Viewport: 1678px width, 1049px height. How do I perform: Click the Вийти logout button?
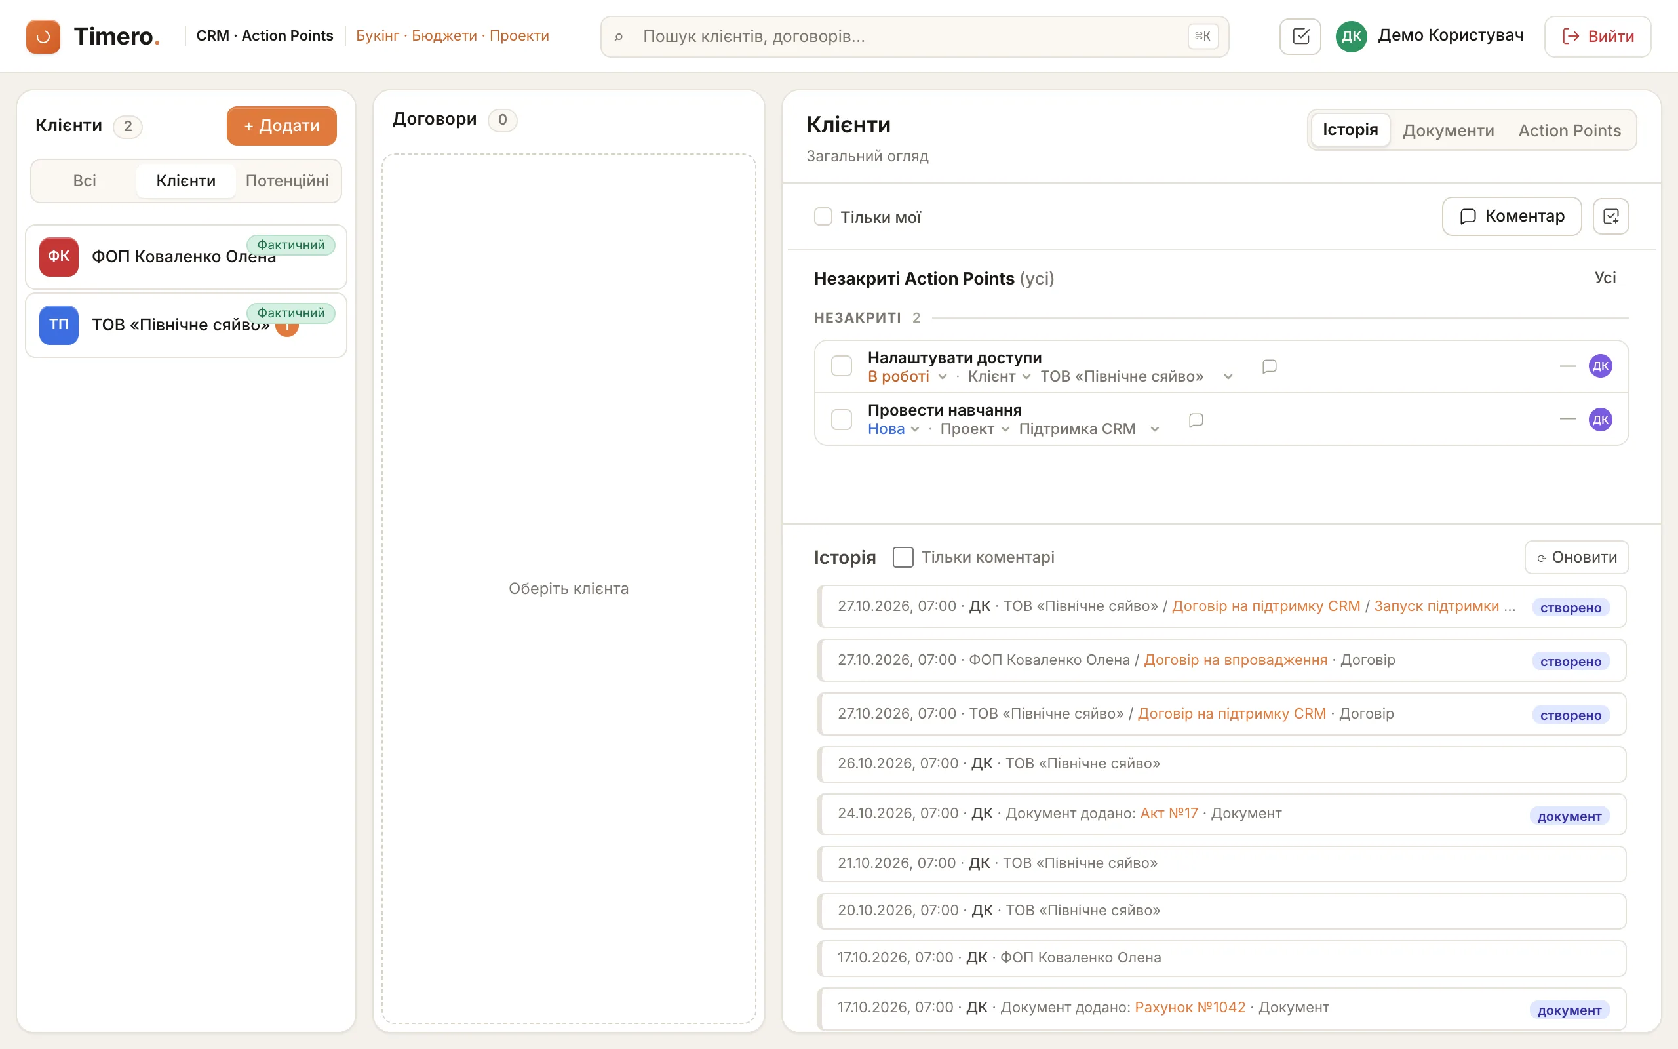point(1597,36)
